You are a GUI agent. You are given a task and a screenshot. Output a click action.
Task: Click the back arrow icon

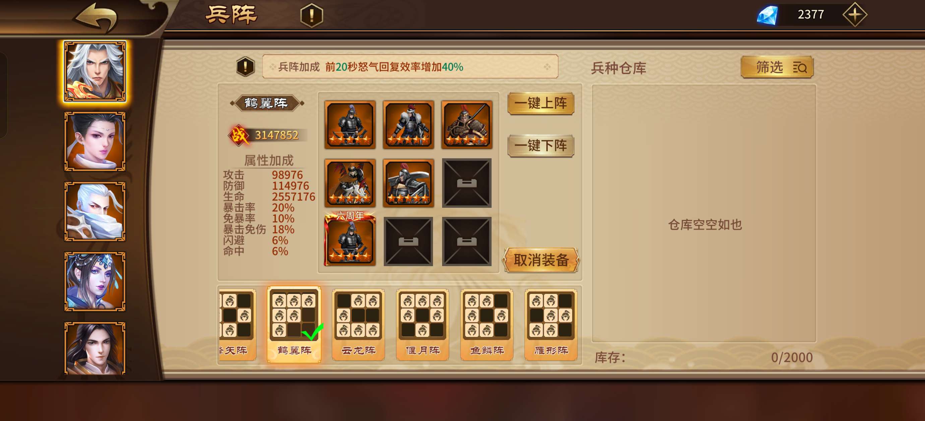click(x=96, y=16)
